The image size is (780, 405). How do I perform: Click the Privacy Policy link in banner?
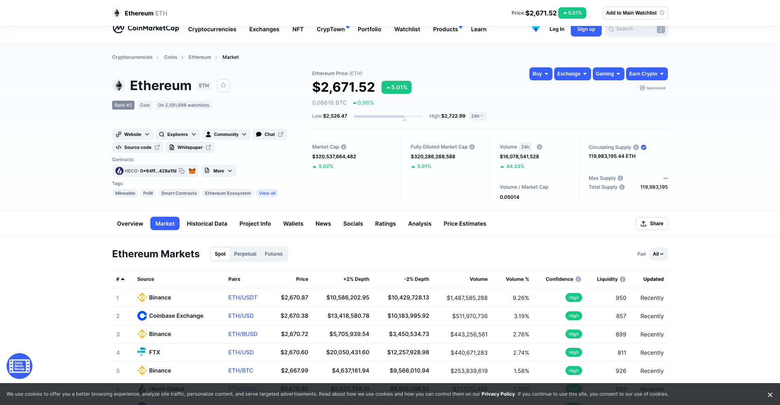pos(498,394)
